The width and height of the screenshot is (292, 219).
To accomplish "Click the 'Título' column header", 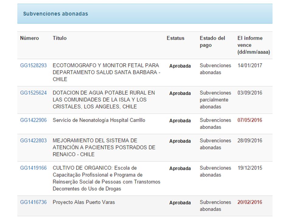I will coord(60,38).
